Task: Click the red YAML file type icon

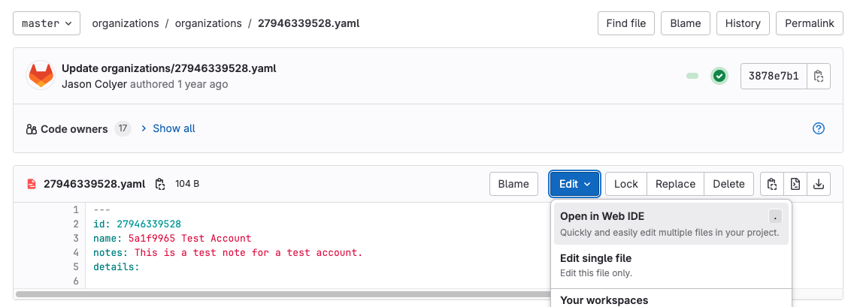Action: pyautogui.click(x=32, y=184)
